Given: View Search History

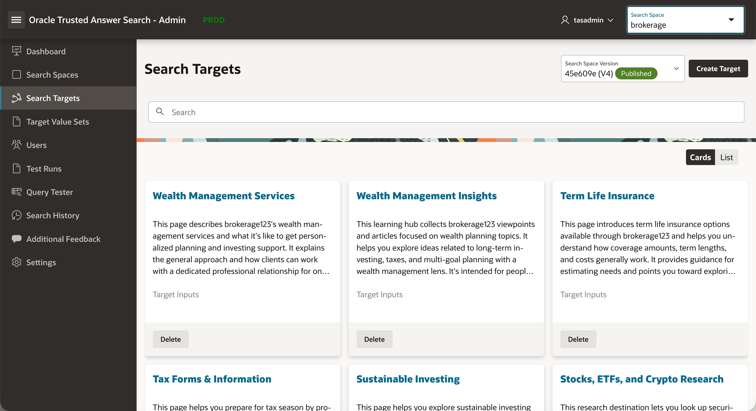Looking at the screenshot, I should coord(53,215).
